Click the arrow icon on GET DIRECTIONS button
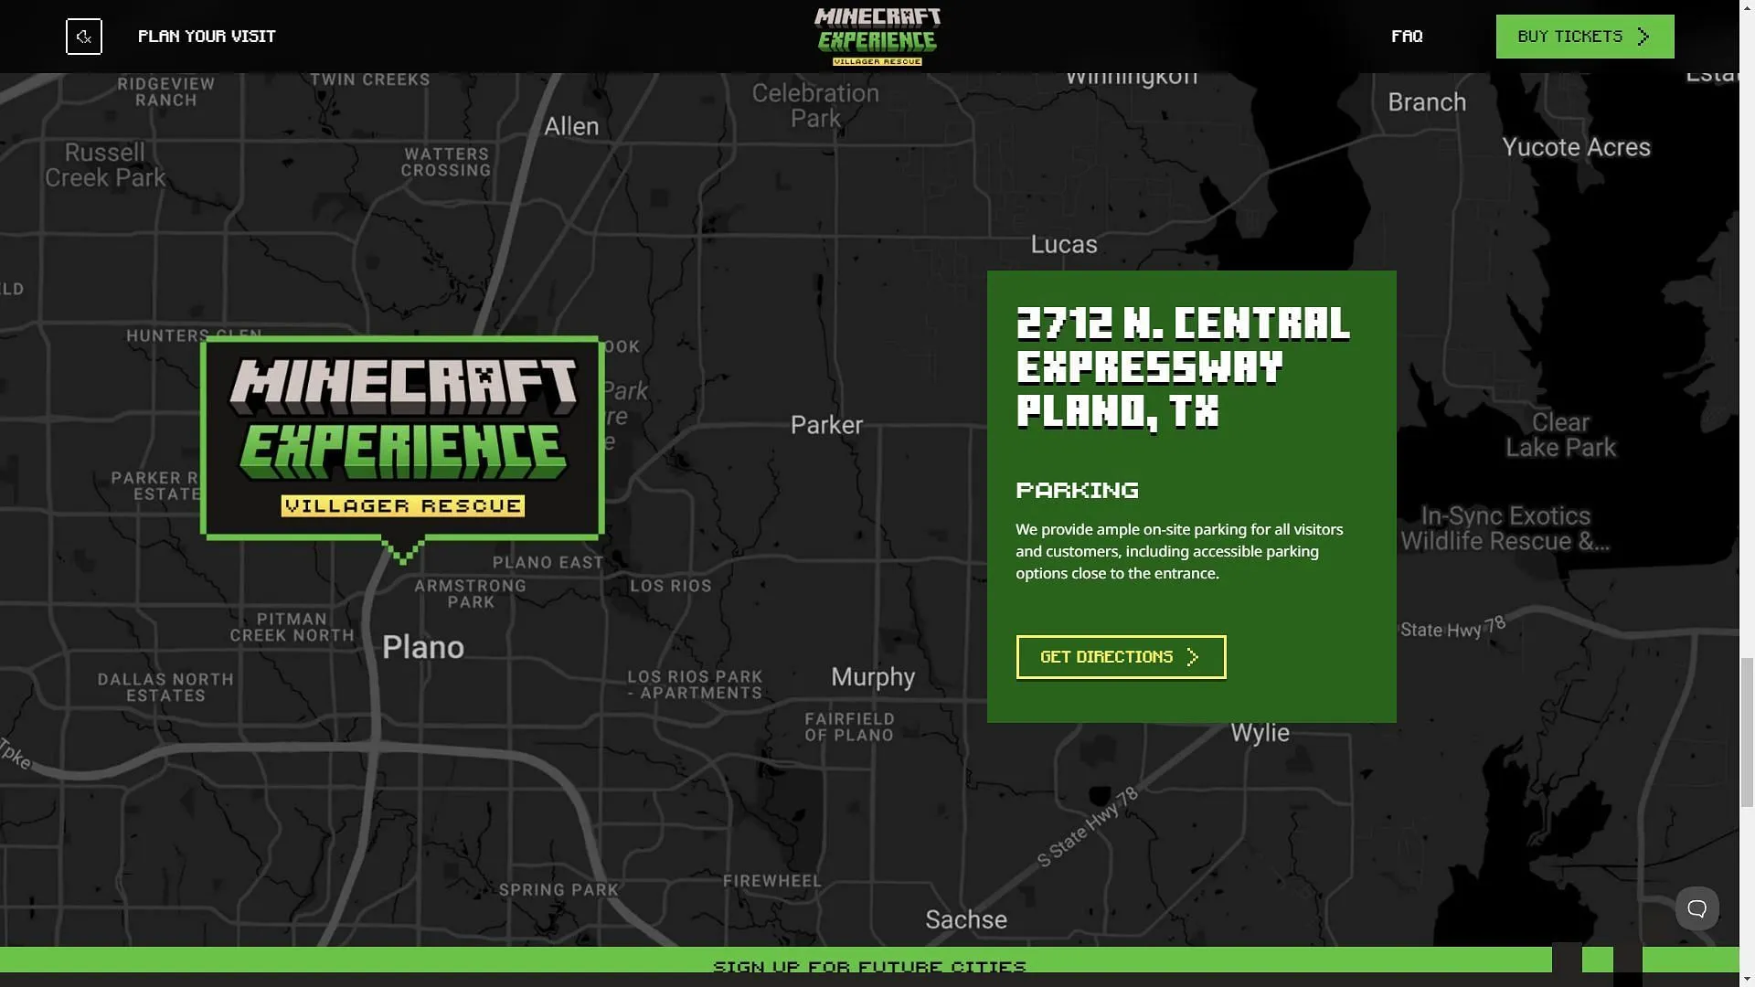 click(x=1193, y=657)
